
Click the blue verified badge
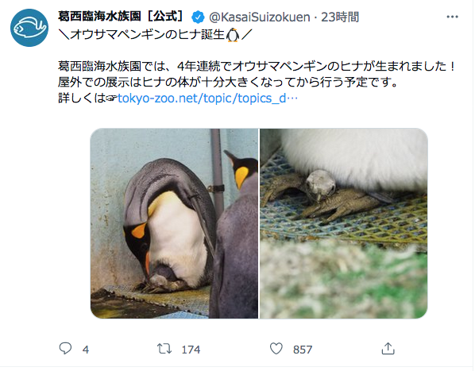click(x=198, y=17)
